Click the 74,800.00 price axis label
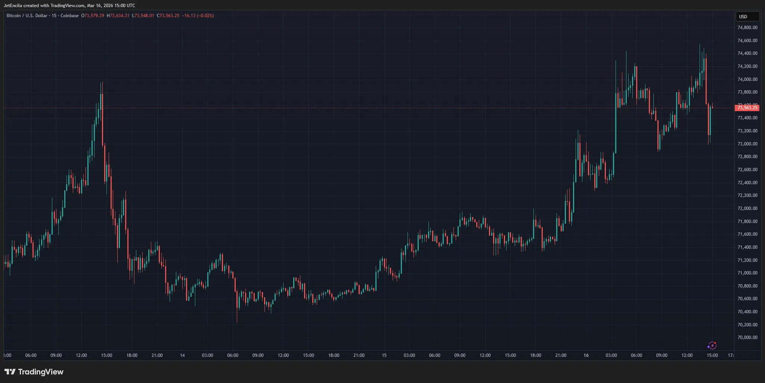 pos(747,27)
